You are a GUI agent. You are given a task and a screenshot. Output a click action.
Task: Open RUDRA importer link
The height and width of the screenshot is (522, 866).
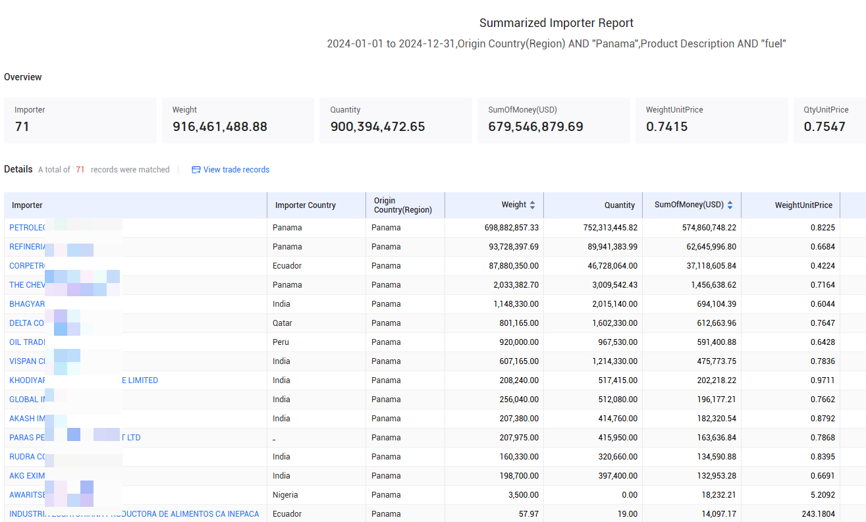[28, 457]
